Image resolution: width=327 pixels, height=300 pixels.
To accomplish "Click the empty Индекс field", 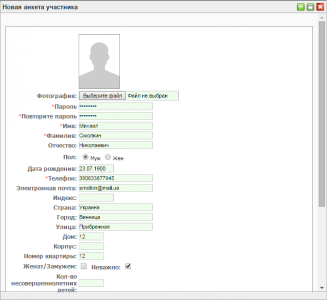I will tap(96, 197).
